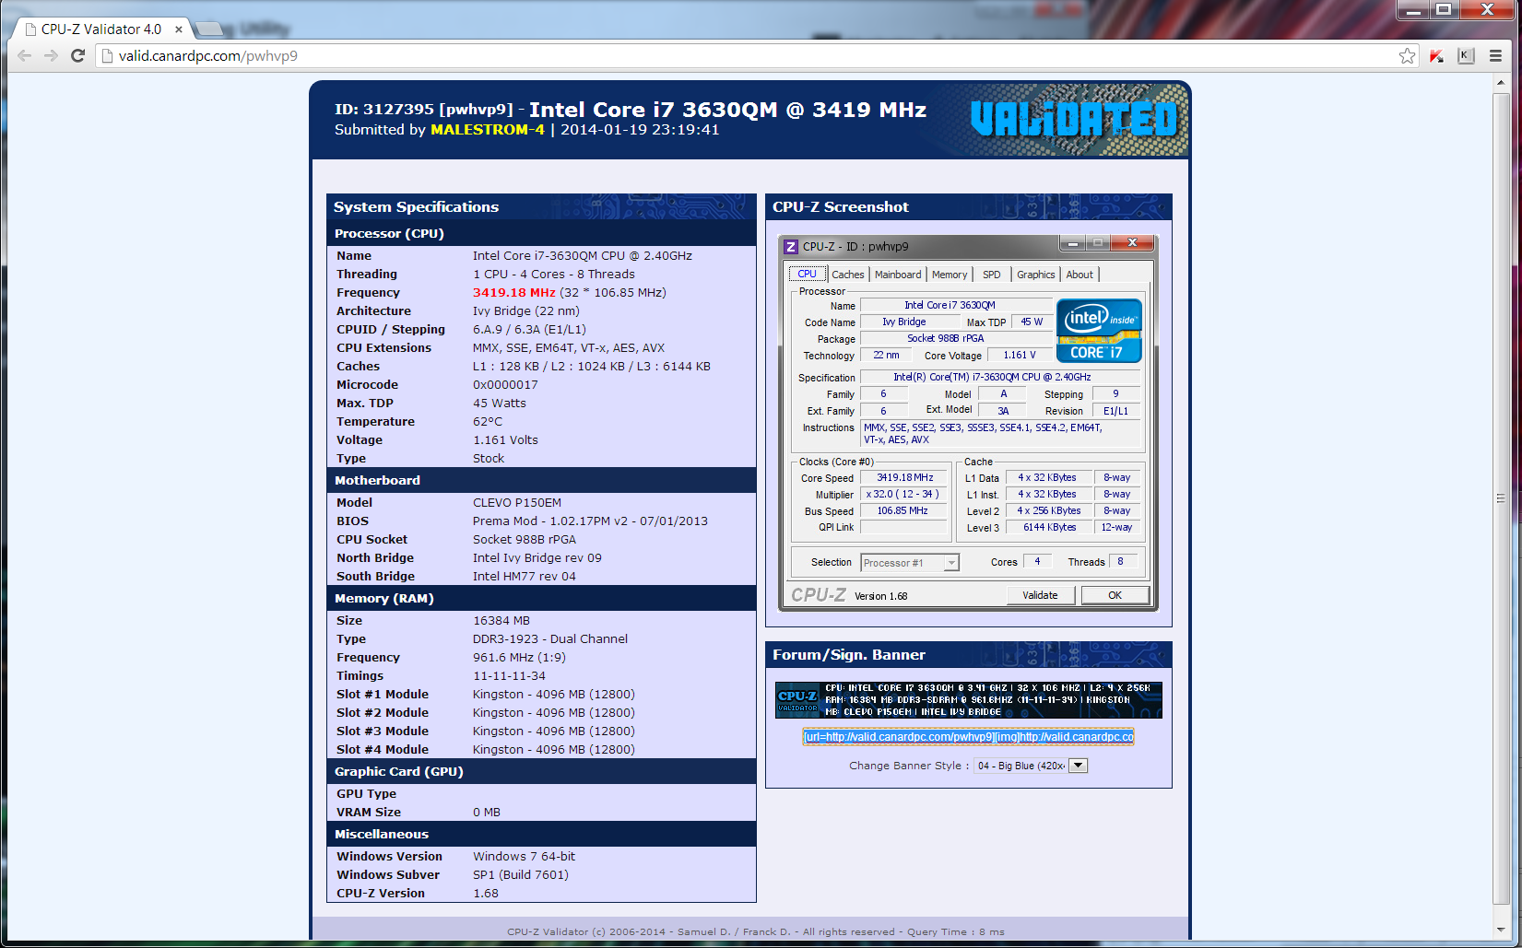Open the About tab
This screenshot has height=948, width=1522.
(x=1080, y=275)
